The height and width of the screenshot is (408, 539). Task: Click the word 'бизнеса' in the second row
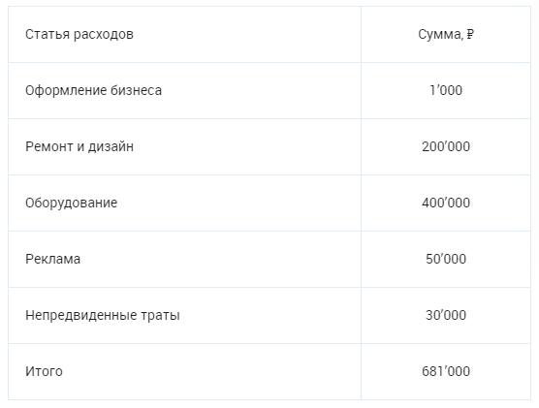pos(136,90)
